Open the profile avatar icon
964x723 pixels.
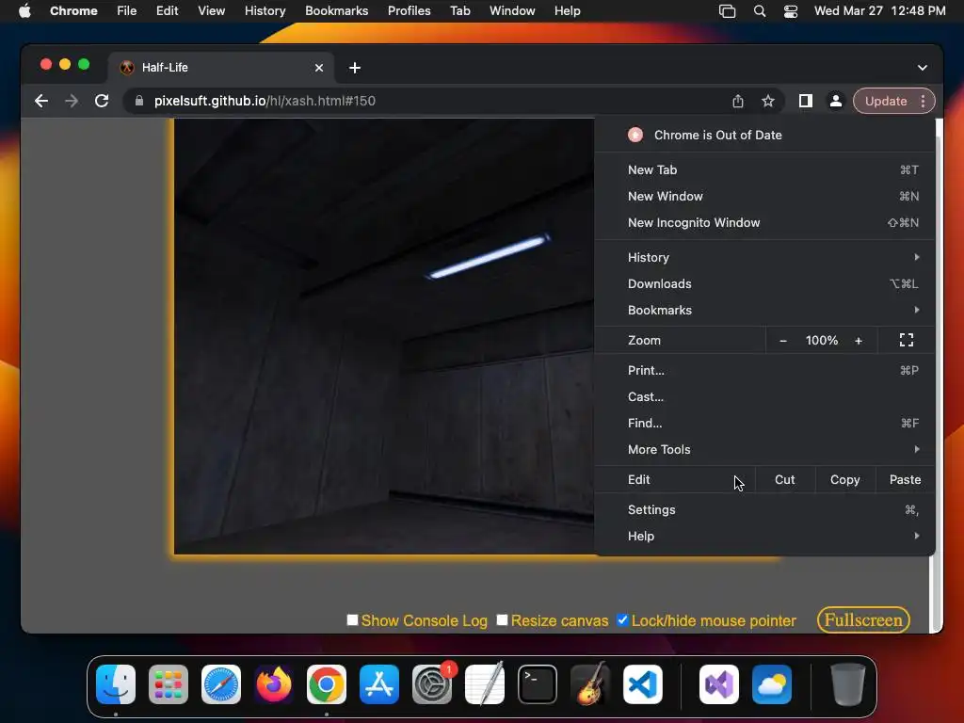coord(836,101)
